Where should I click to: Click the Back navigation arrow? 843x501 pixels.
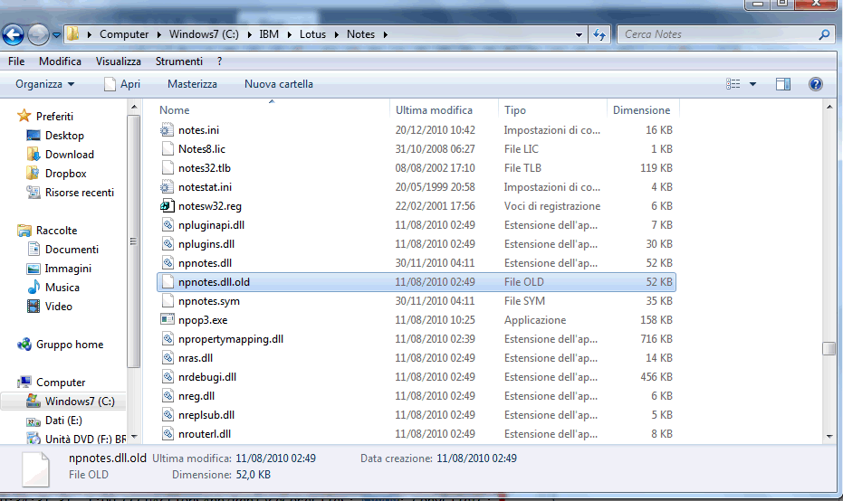point(13,35)
